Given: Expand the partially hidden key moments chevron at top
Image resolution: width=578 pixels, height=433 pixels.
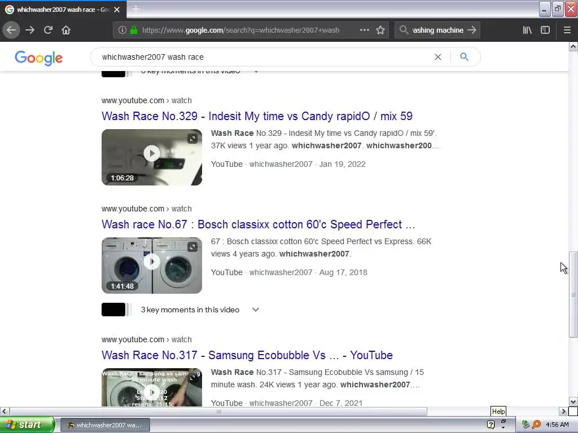Looking at the screenshot, I should click(x=256, y=72).
